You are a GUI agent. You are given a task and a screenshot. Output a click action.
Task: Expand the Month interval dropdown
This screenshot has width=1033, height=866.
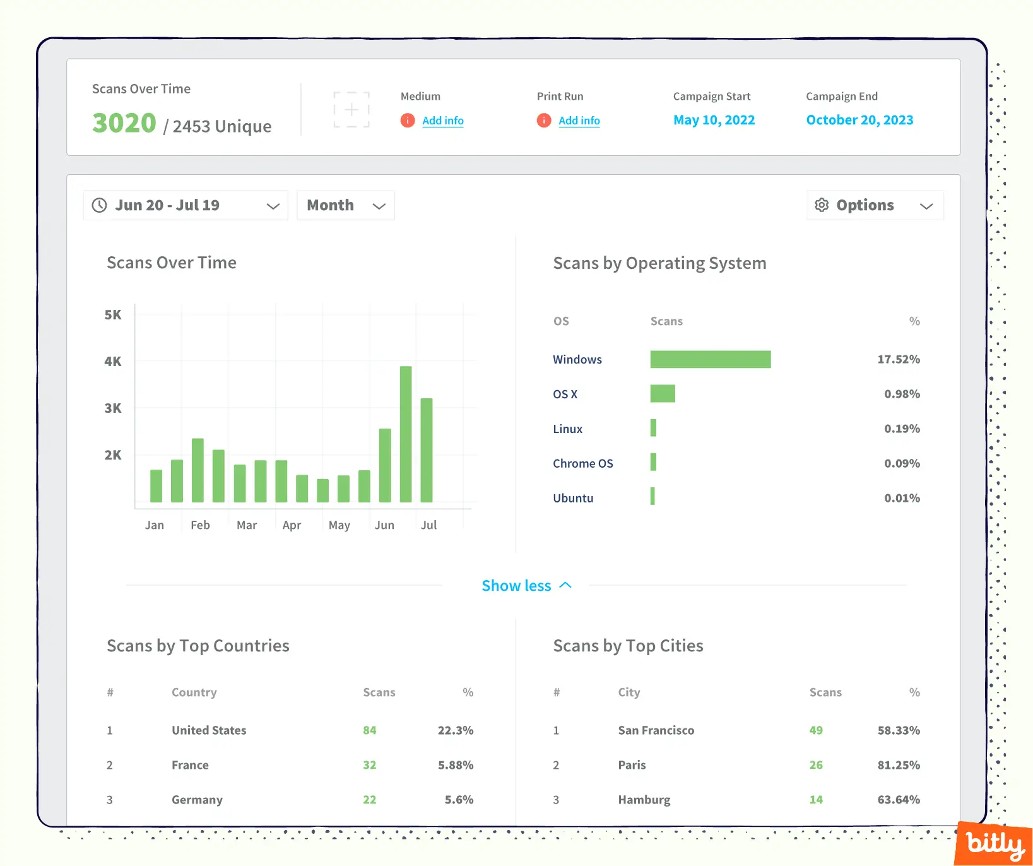point(346,205)
